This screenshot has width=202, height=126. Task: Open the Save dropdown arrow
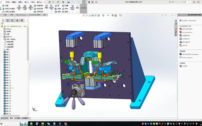65,2
